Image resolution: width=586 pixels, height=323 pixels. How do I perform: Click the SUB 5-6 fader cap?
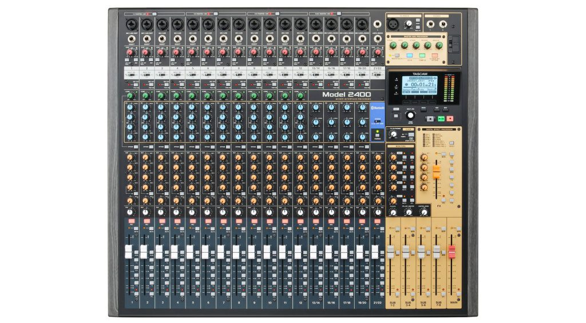pyautogui.click(x=422, y=252)
